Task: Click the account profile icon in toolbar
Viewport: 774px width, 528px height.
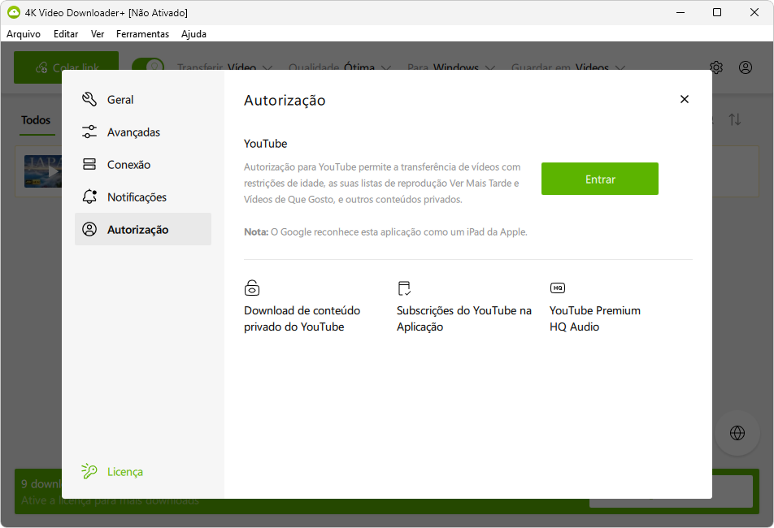Action: 746,67
